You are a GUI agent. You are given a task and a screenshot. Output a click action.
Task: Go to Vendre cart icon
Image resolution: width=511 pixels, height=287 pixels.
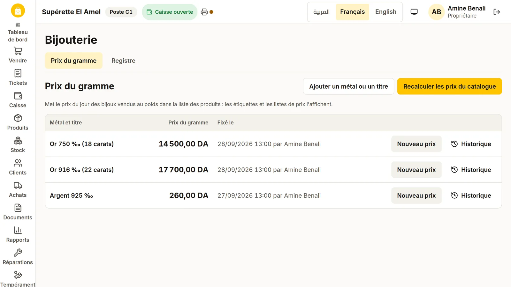[x=18, y=51]
